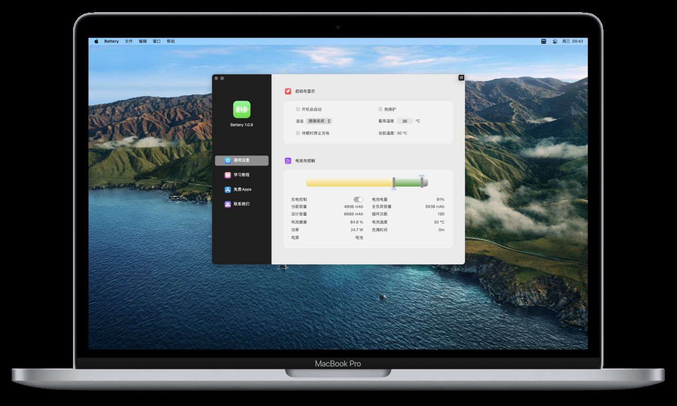The height and width of the screenshot is (406, 677).
Task: Open the 帮助 menu
Action: pyautogui.click(x=171, y=41)
